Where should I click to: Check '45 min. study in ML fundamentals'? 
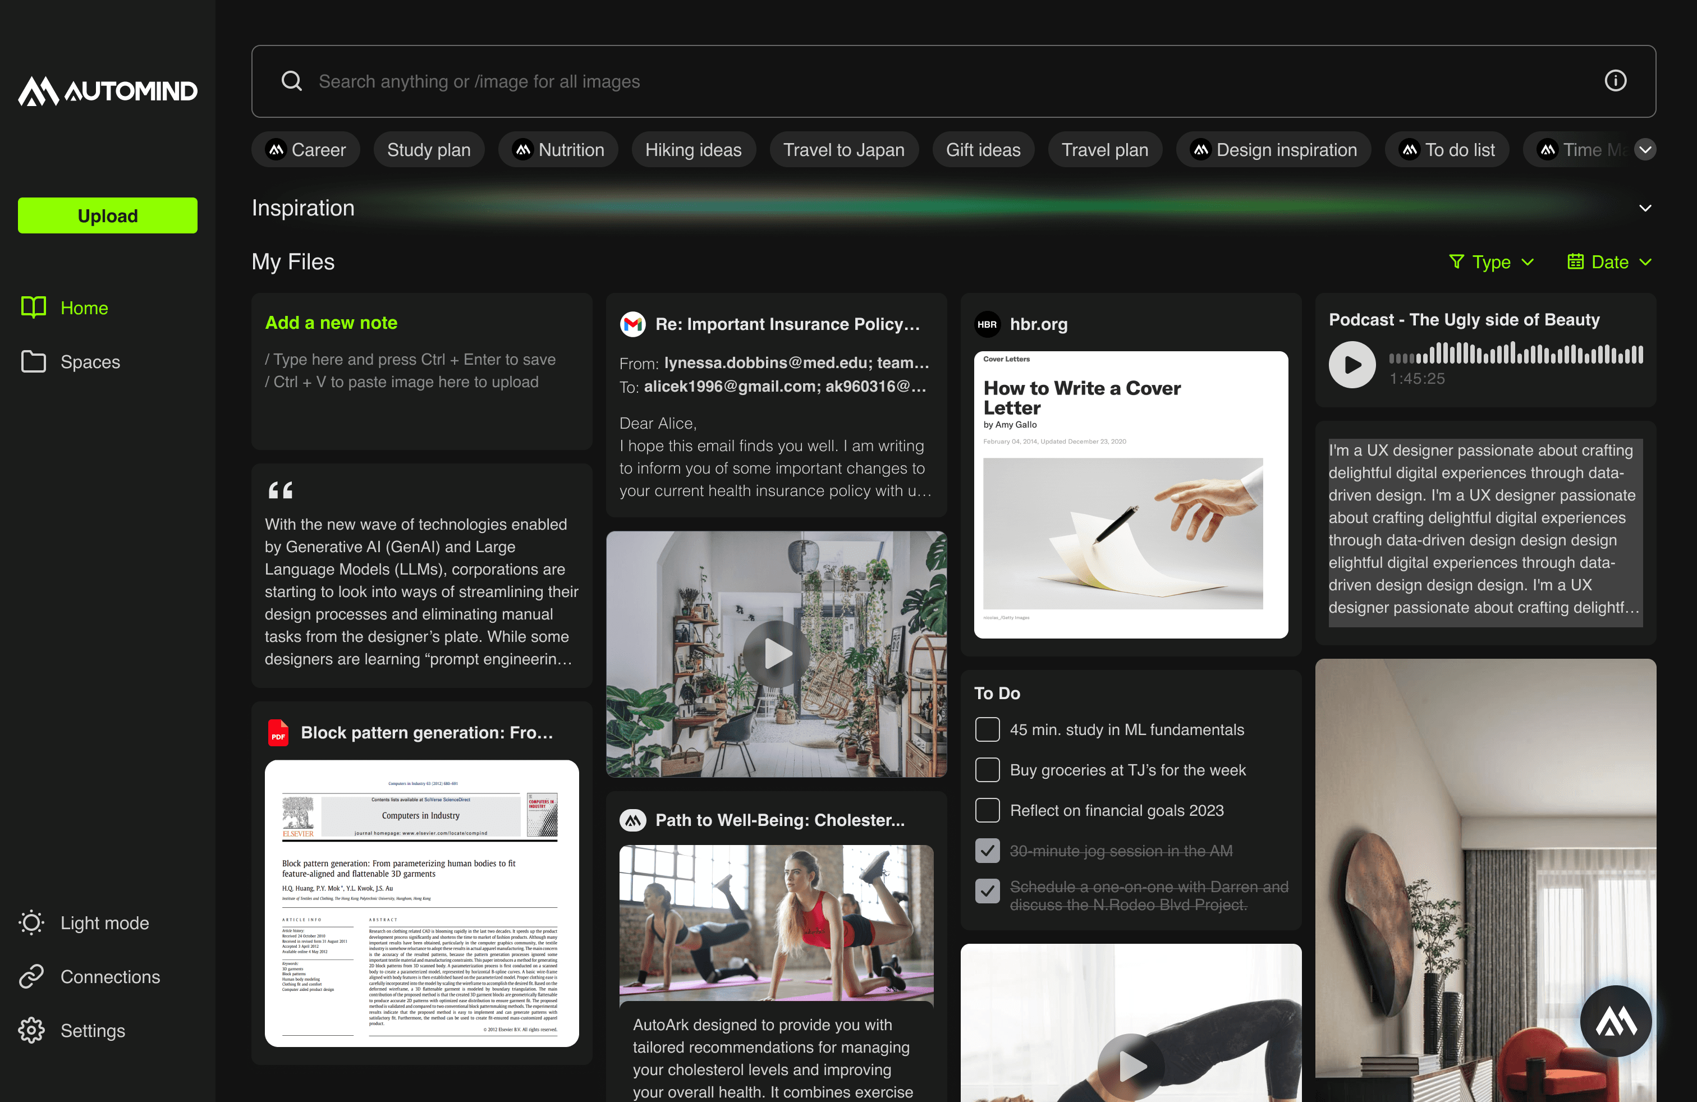click(x=987, y=729)
